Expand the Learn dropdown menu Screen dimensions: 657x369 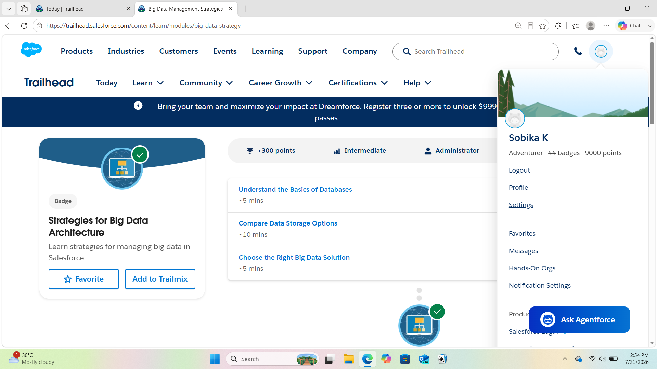(x=148, y=83)
